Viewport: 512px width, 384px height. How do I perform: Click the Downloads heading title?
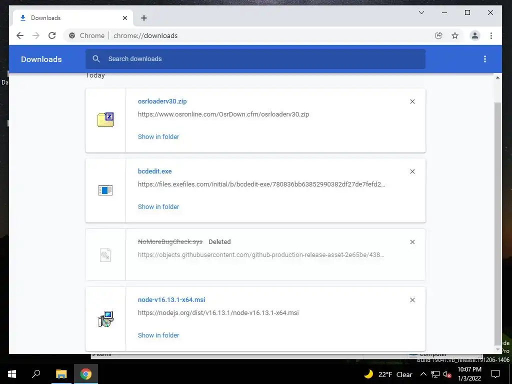pyautogui.click(x=41, y=59)
